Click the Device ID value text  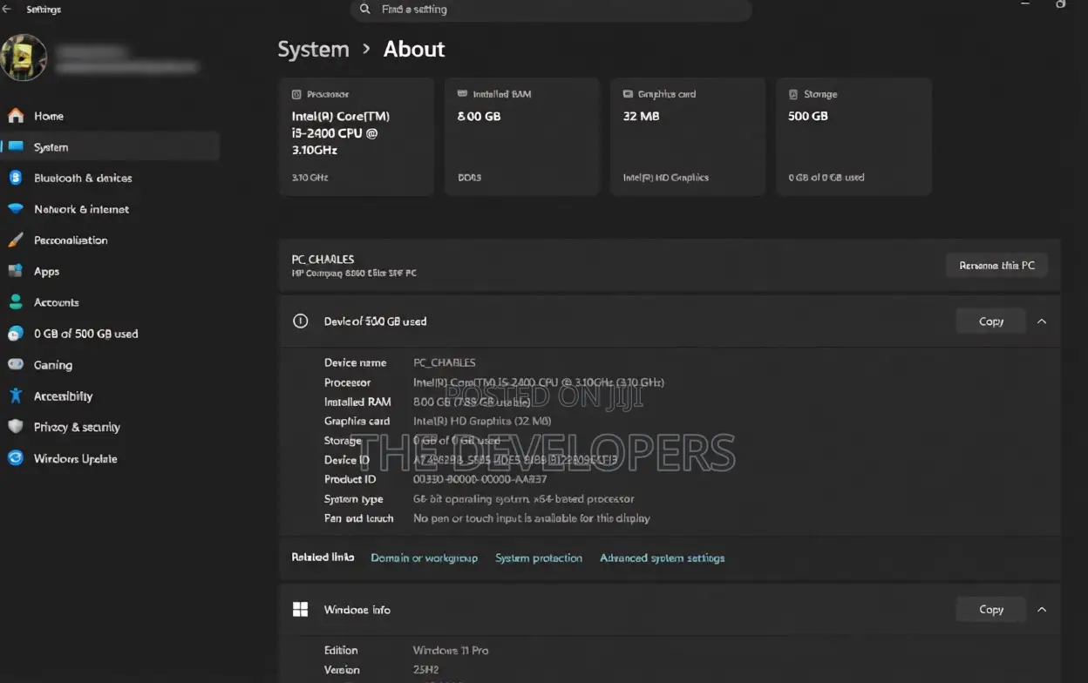tap(515, 460)
